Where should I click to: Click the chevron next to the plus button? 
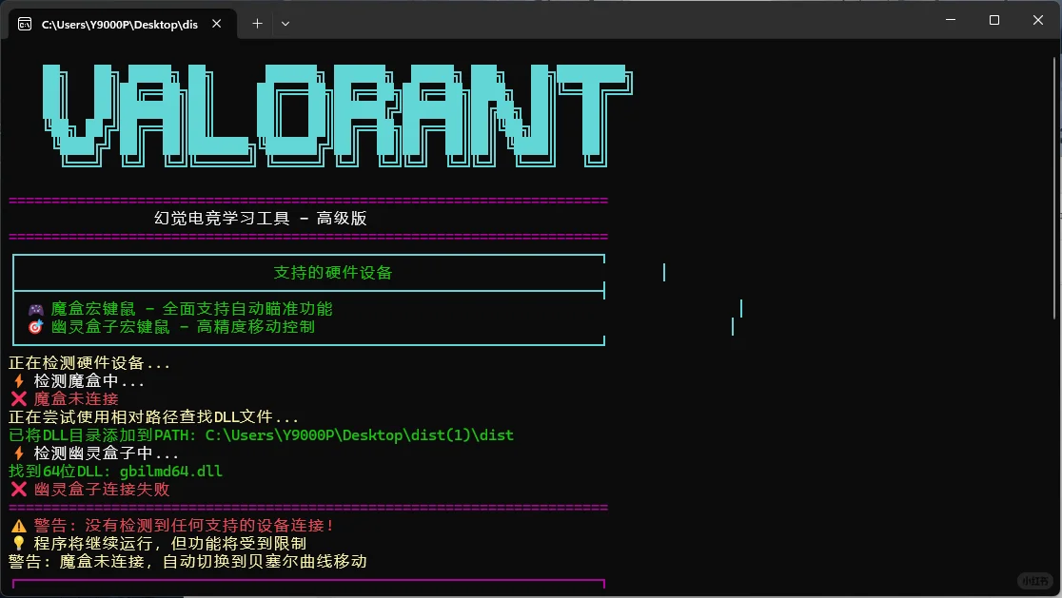click(x=285, y=22)
